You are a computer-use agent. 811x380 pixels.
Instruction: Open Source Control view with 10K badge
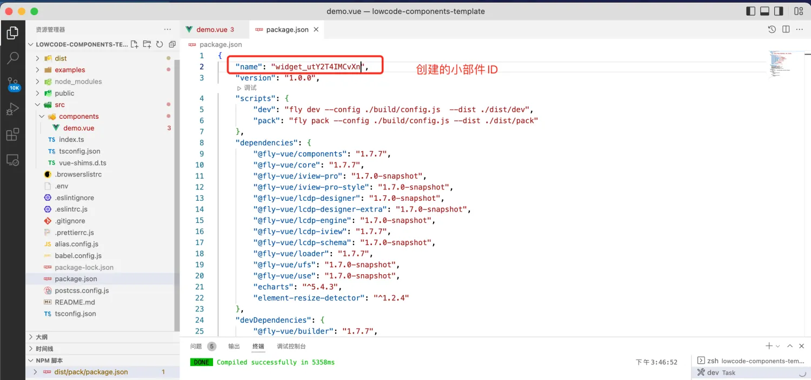(x=12, y=84)
